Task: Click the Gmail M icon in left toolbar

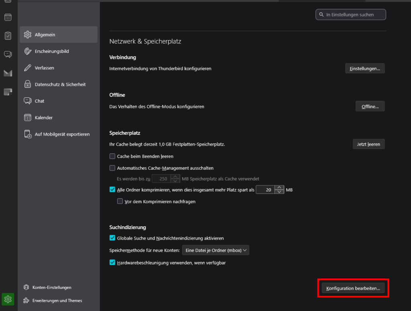Action: pos(8,73)
